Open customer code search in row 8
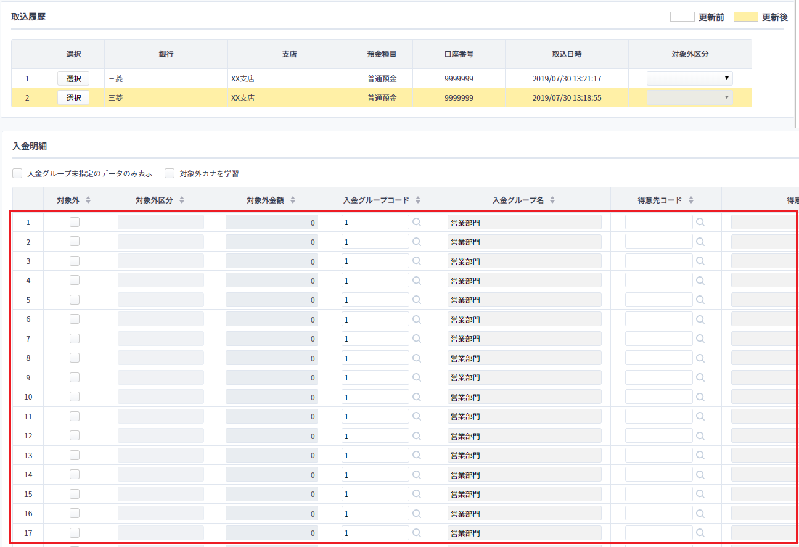Viewport: 799px width, 547px height. tap(700, 358)
